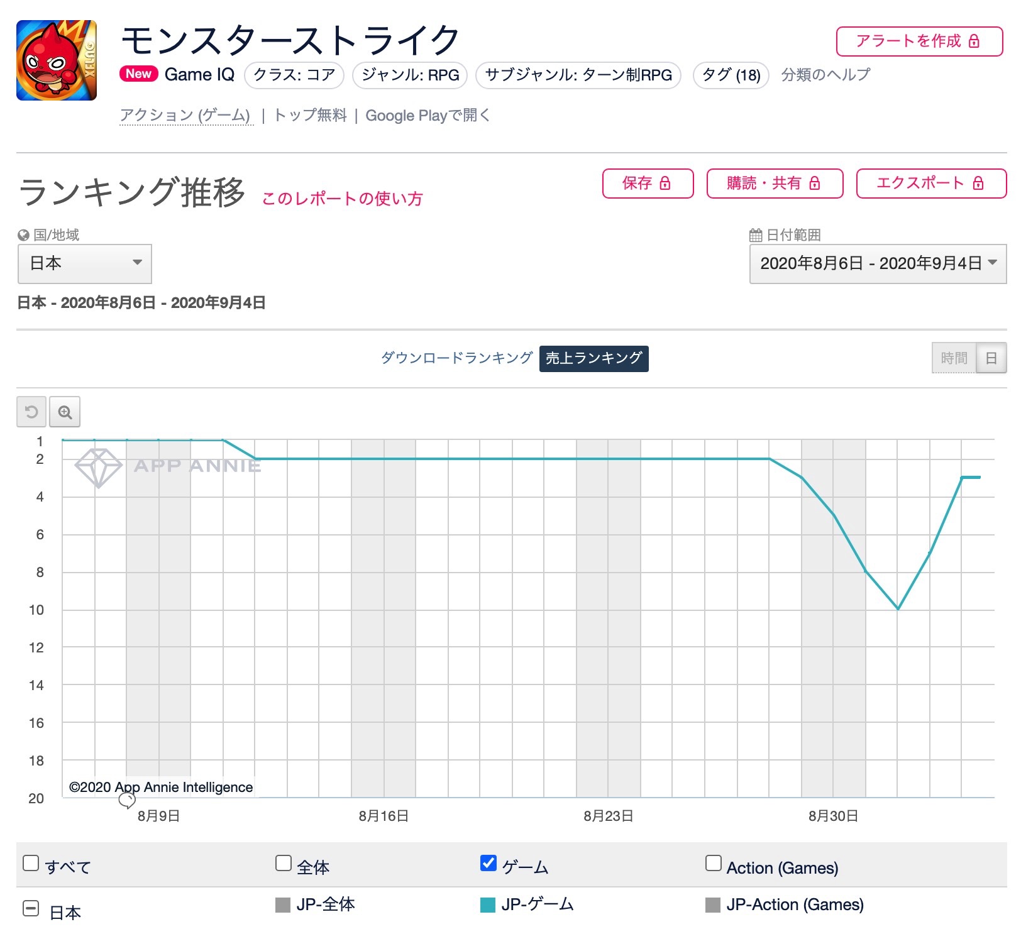The height and width of the screenshot is (934, 1021).
Task: Click the サブジャンル: ターン制RPG pill
Action: 578,75
